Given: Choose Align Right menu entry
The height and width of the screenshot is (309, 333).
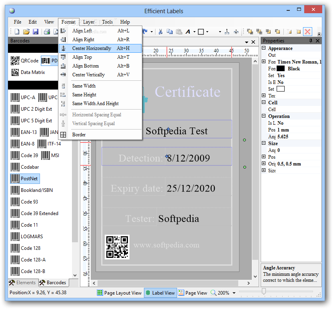Looking at the screenshot, I should pyautogui.click(x=100, y=40).
